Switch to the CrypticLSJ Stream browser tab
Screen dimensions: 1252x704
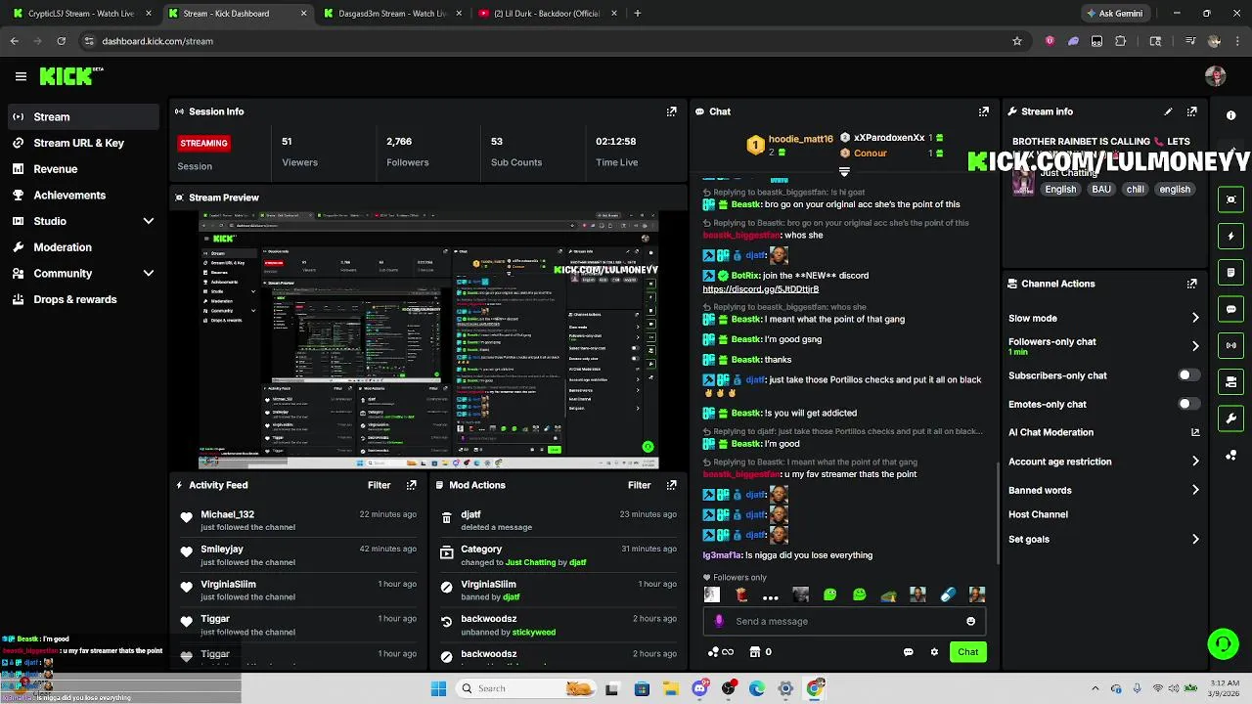[x=80, y=14]
